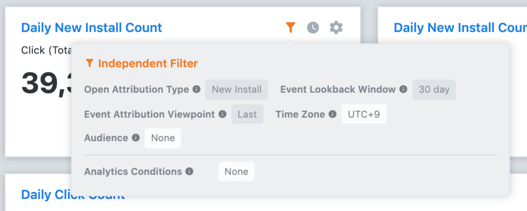The width and height of the screenshot is (527, 211).
Task: Click info icon beside Event Attribution Viewpoint
Action: pyautogui.click(x=222, y=114)
